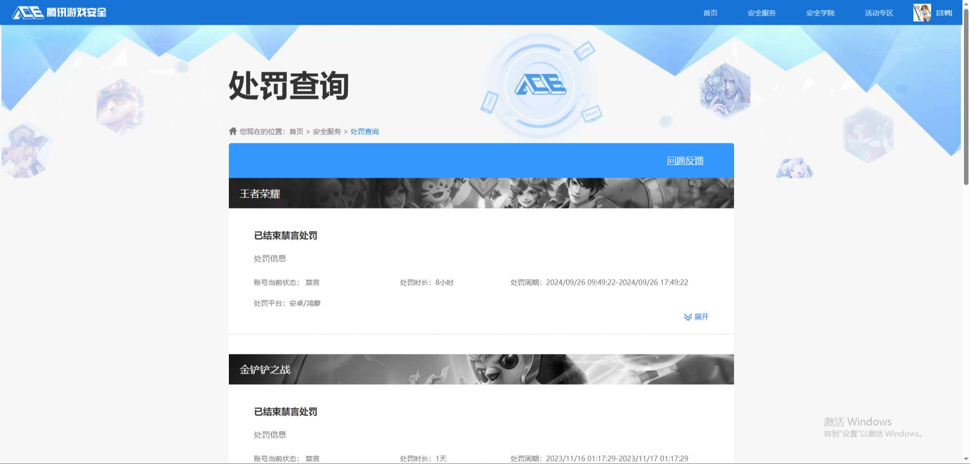The image size is (970, 464).
Task: Select the 处罚时长: 8小时 text
Action: pos(426,282)
